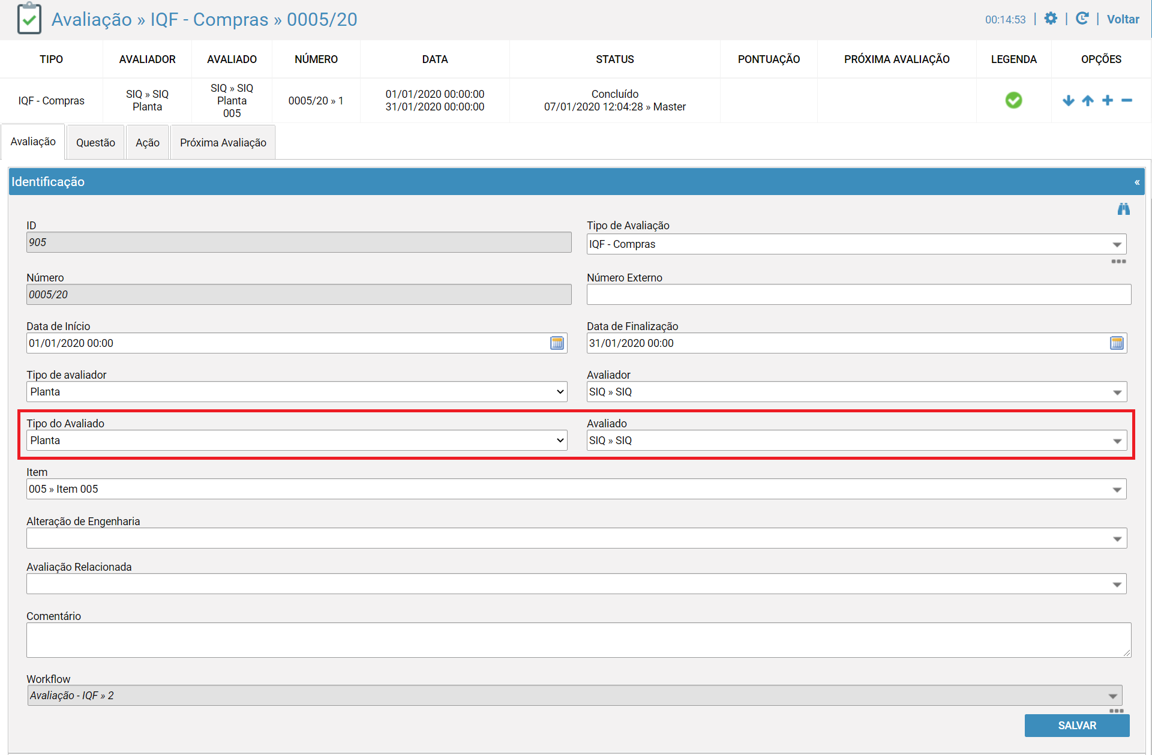Open the Data de Finalização calendar picker
Screen dimensions: 1152x755
(1117, 343)
